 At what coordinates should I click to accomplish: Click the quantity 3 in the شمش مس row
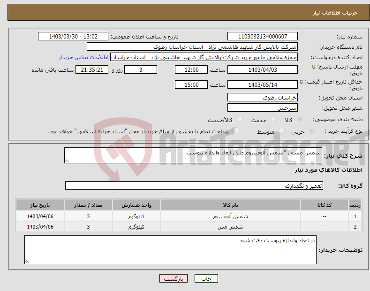point(88,227)
